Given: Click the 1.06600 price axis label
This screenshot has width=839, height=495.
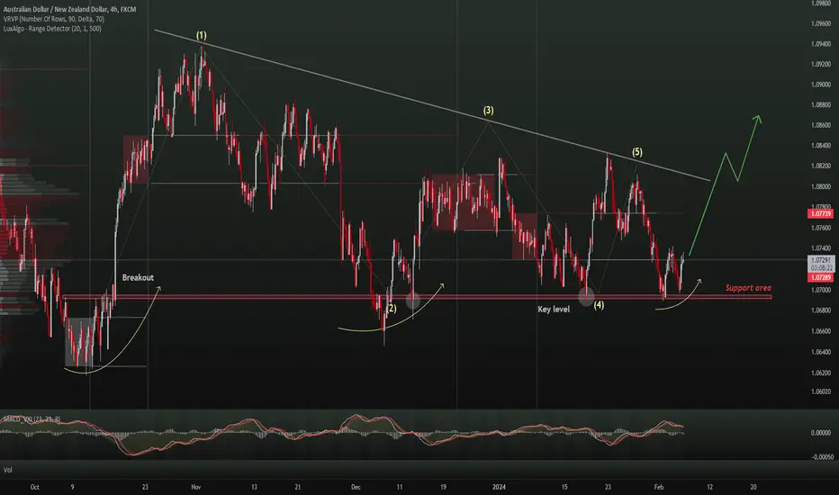Looking at the screenshot, I should click(x=820, y=331).
